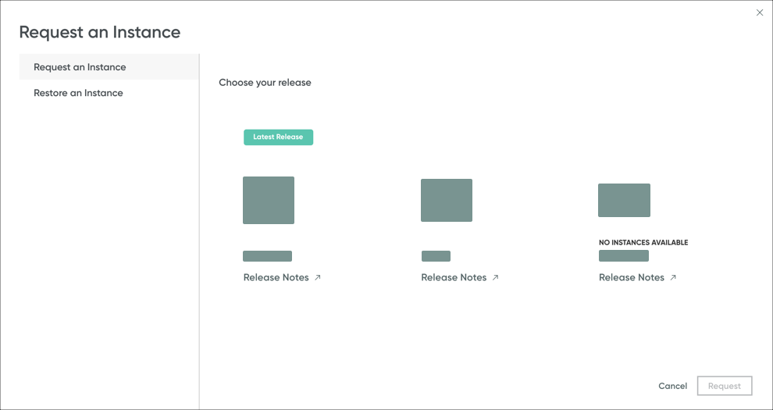Click name label below No Instances Available
The image size is (773, 410).
(623, 256)
